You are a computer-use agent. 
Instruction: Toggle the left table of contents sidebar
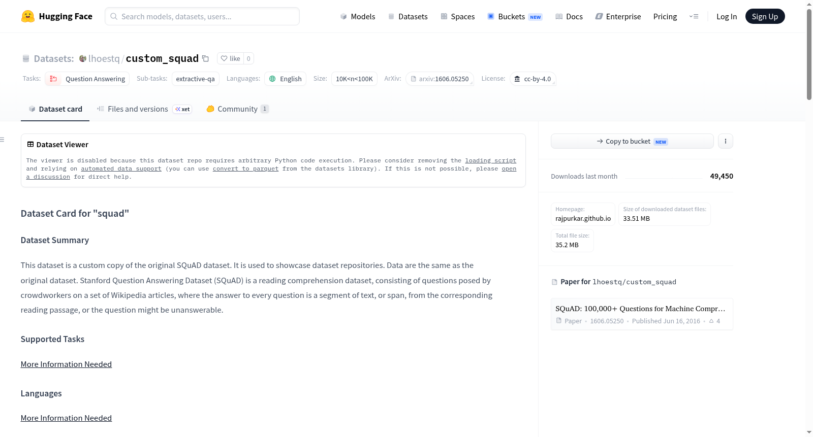[3, 140]
